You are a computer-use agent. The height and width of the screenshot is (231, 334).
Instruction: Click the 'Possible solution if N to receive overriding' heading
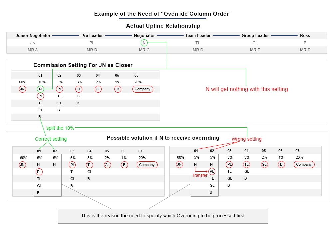coord(163,138)
